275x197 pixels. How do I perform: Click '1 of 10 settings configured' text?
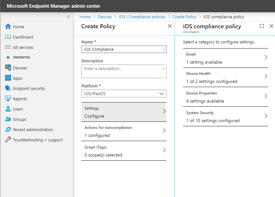213,121
